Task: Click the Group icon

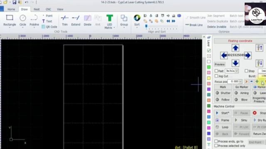Action: coord(124,18)
